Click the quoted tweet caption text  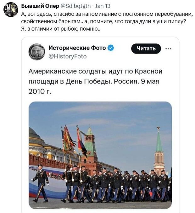point(95,81)
